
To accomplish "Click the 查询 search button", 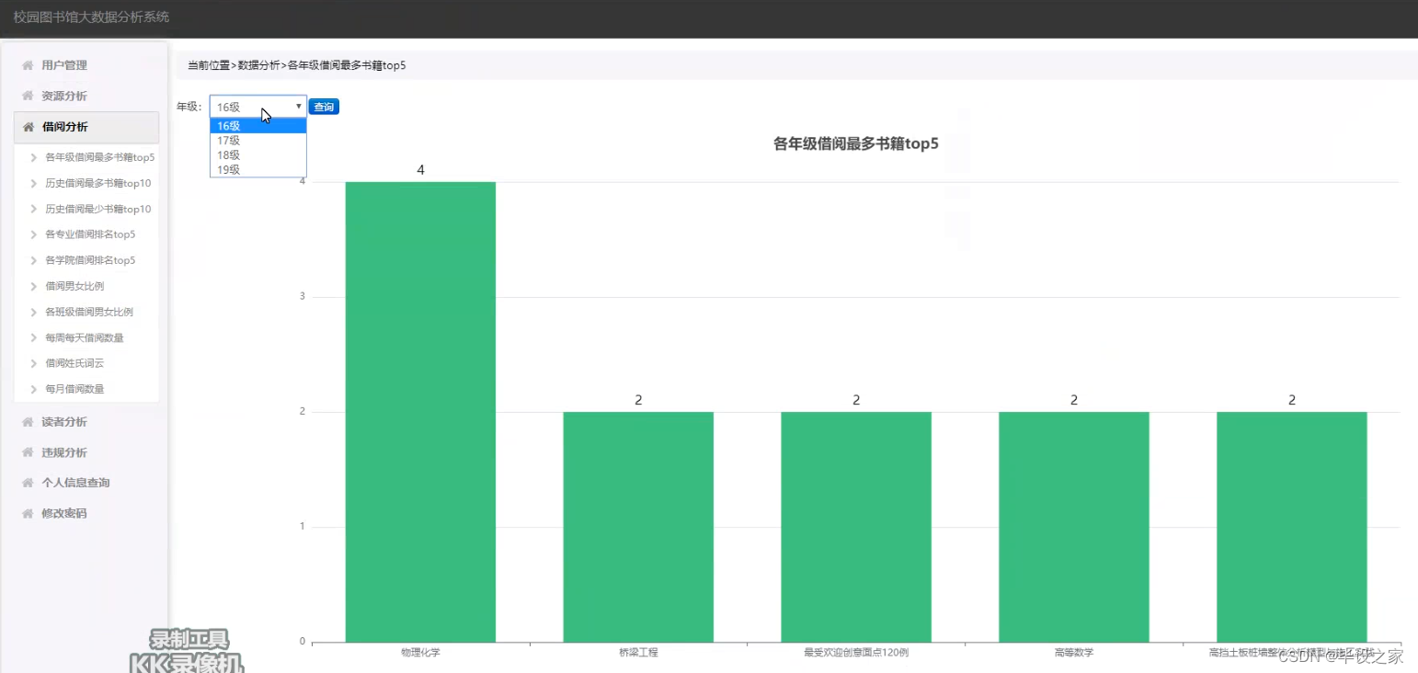I will (324, 107).
